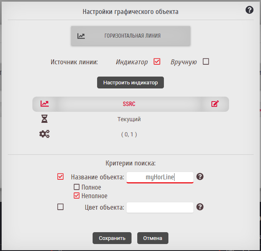The width and height of the screenshot is (261, 251).
Task: Uncheck the Индикатор source checkbox
Action: coord(157,62)
